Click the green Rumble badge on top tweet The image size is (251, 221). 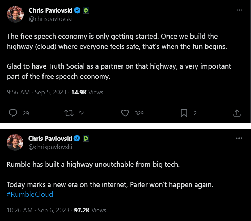[86, 10]
